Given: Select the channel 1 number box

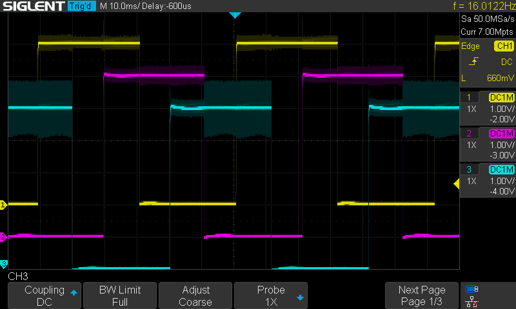Looking at the screenshot, I should tap(469, 97).
